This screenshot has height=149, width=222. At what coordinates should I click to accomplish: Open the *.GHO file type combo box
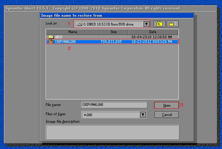110,115
